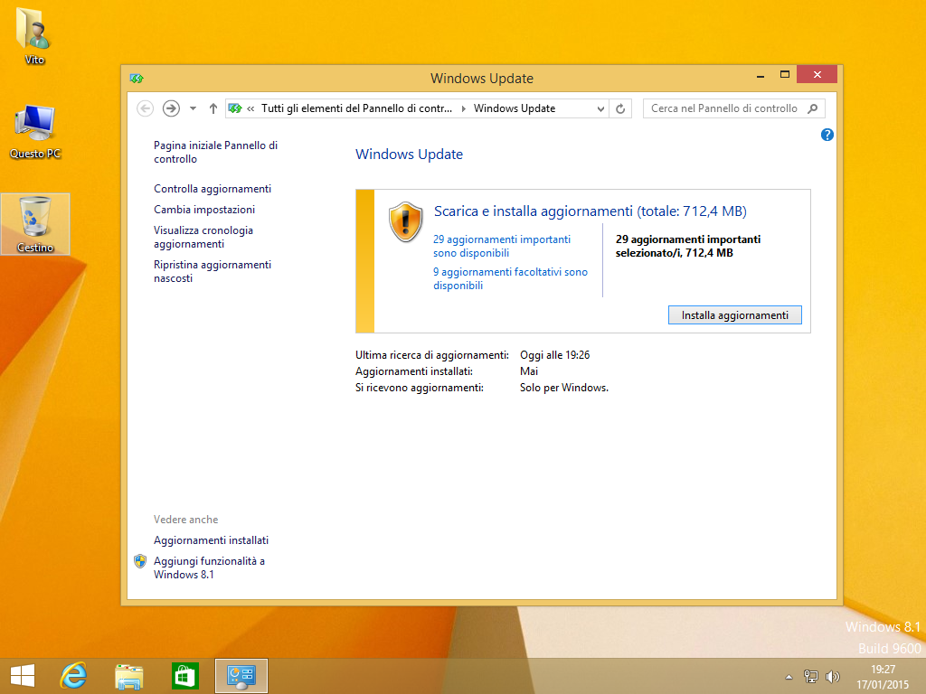Click the 'Mai' installed updates value
926x694 pixels.
pyautogui.click(x=528, y=371)
